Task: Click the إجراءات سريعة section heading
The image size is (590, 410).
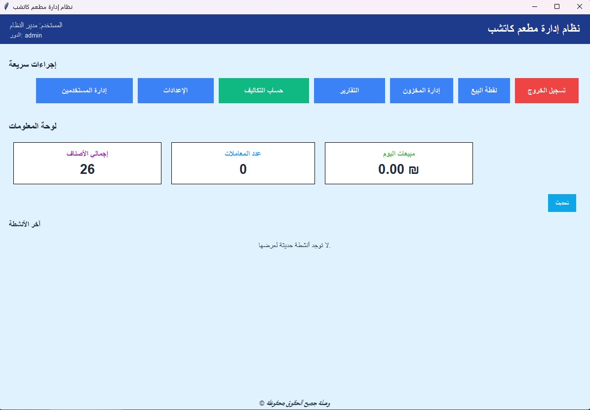Action: (34, 63)
